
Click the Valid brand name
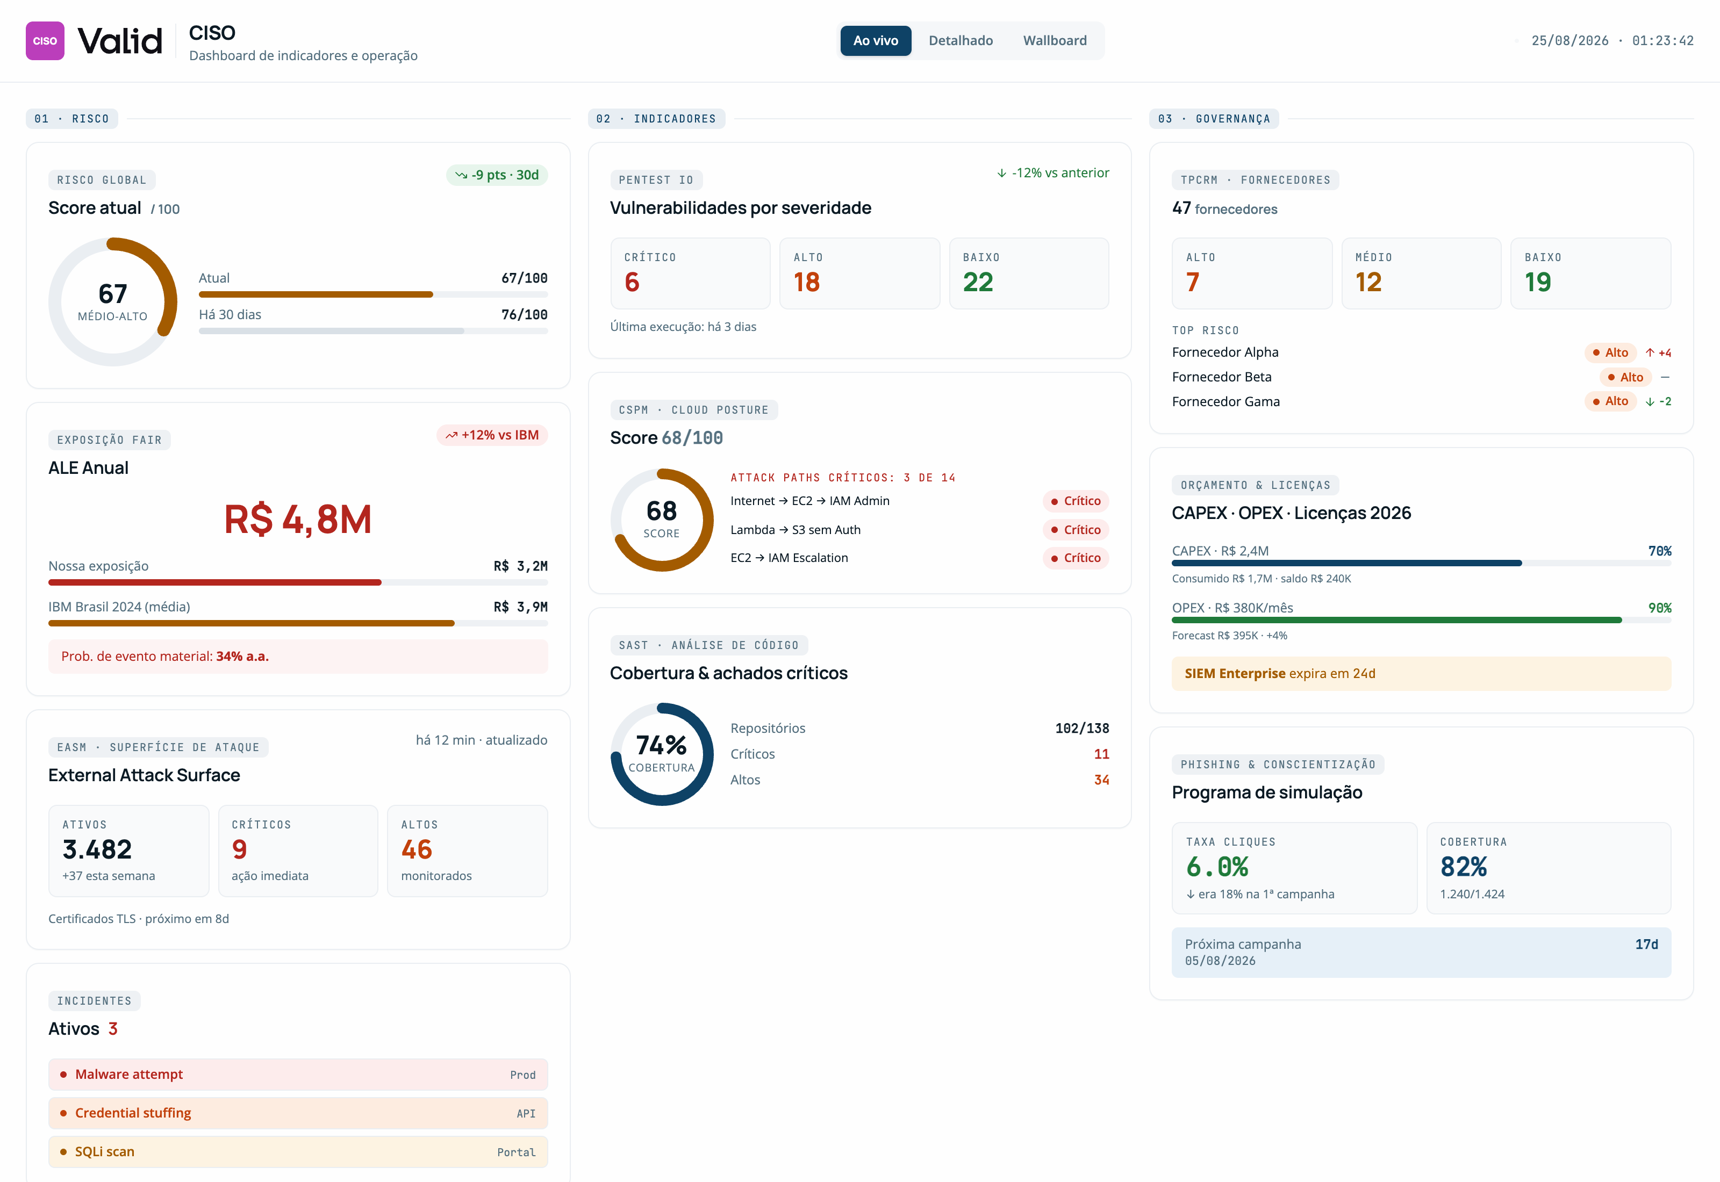point(120,41)
